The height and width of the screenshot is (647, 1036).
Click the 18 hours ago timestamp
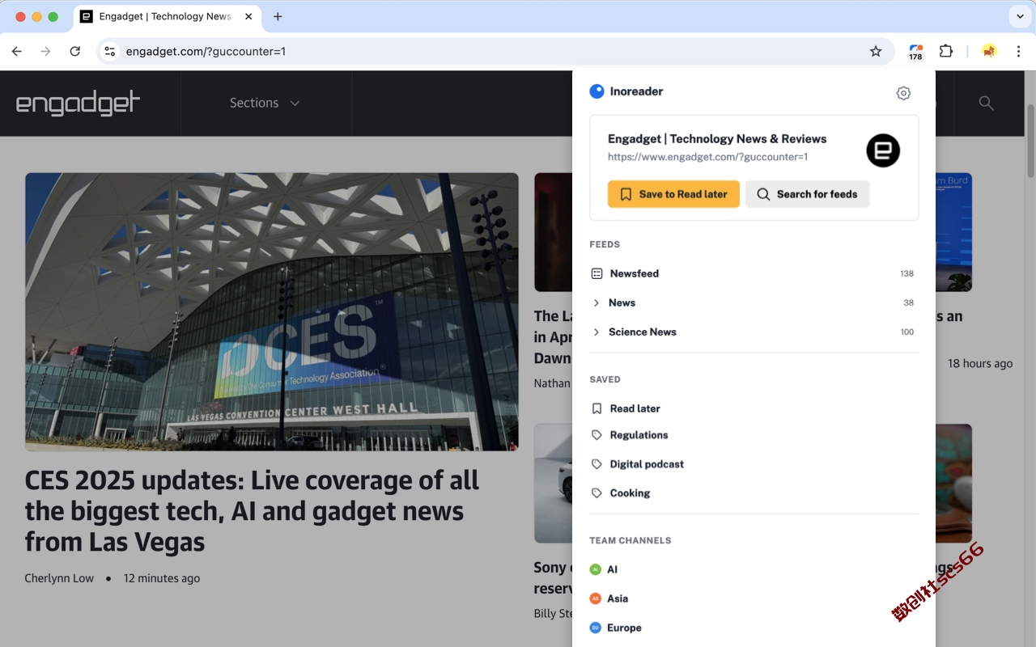coord(980,363)
